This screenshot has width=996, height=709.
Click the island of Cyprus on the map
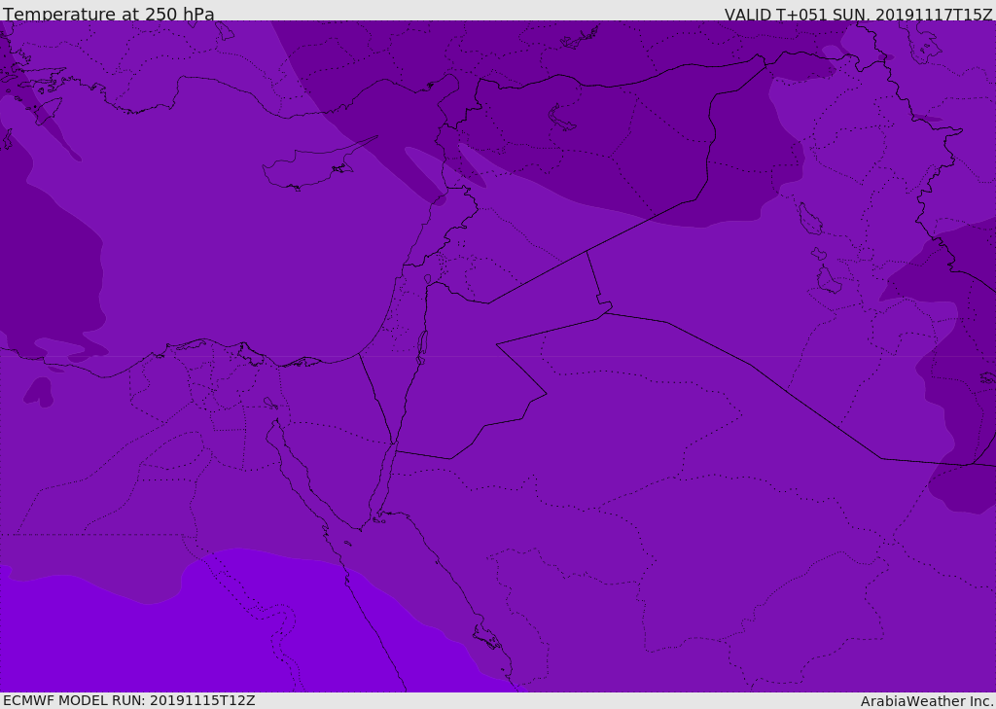[312, 167]
